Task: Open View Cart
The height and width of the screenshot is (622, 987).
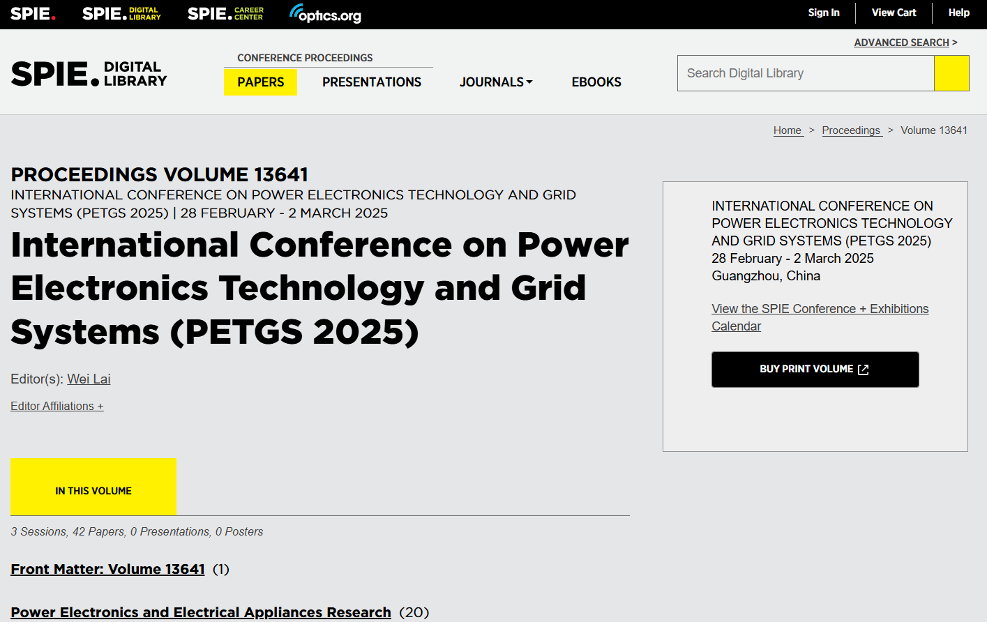Action: (x=894, y=13)
